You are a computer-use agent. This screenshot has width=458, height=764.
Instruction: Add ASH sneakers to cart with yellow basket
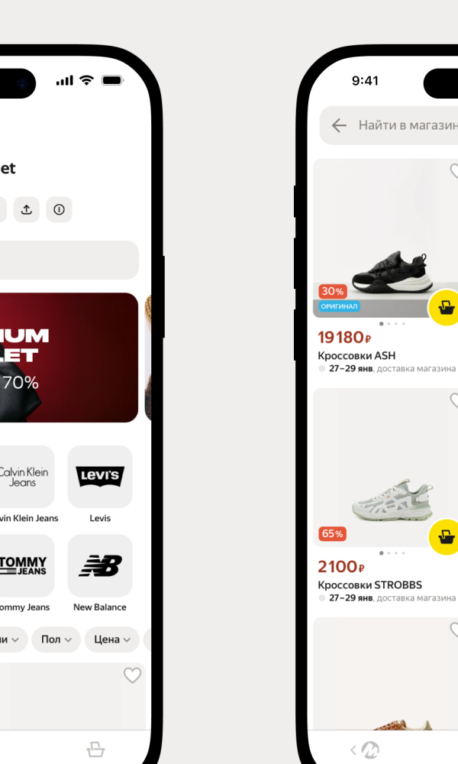point(445,307)
